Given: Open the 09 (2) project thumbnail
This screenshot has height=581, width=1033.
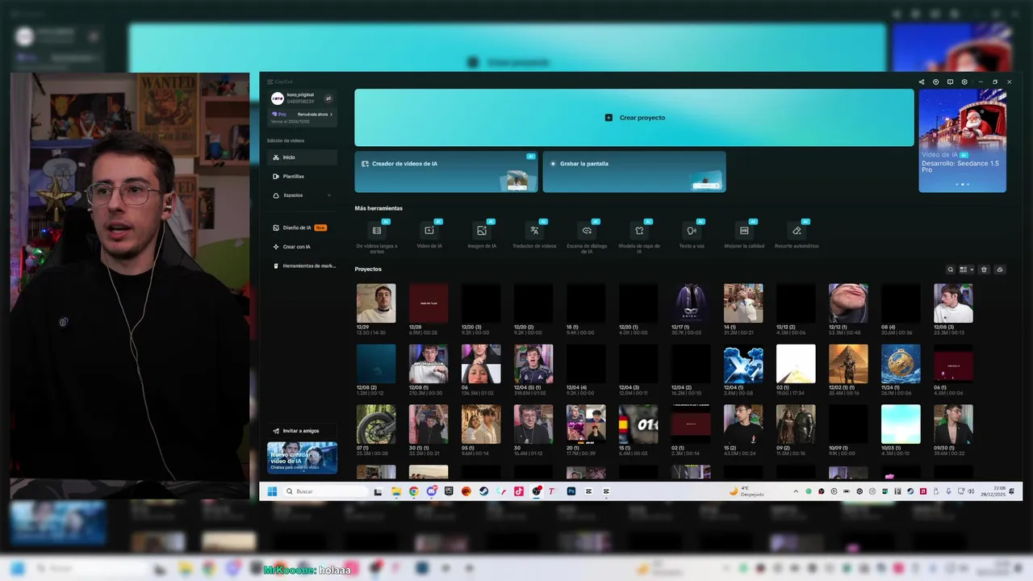Looking at the screenshot, I should pyautogui.click(x=796, y=424).
